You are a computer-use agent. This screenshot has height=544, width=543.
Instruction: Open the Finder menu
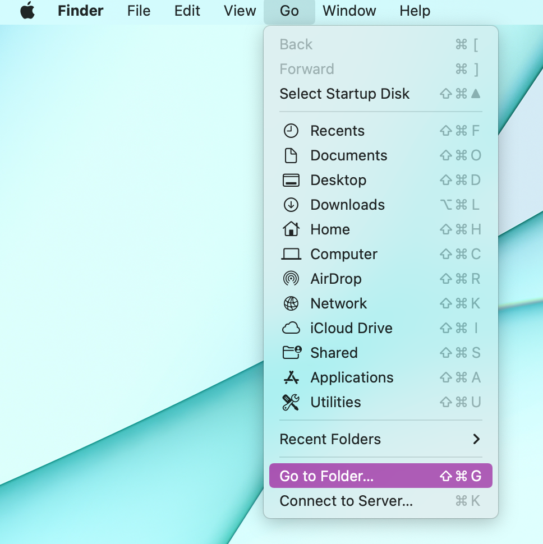click(x=80, y=11)
